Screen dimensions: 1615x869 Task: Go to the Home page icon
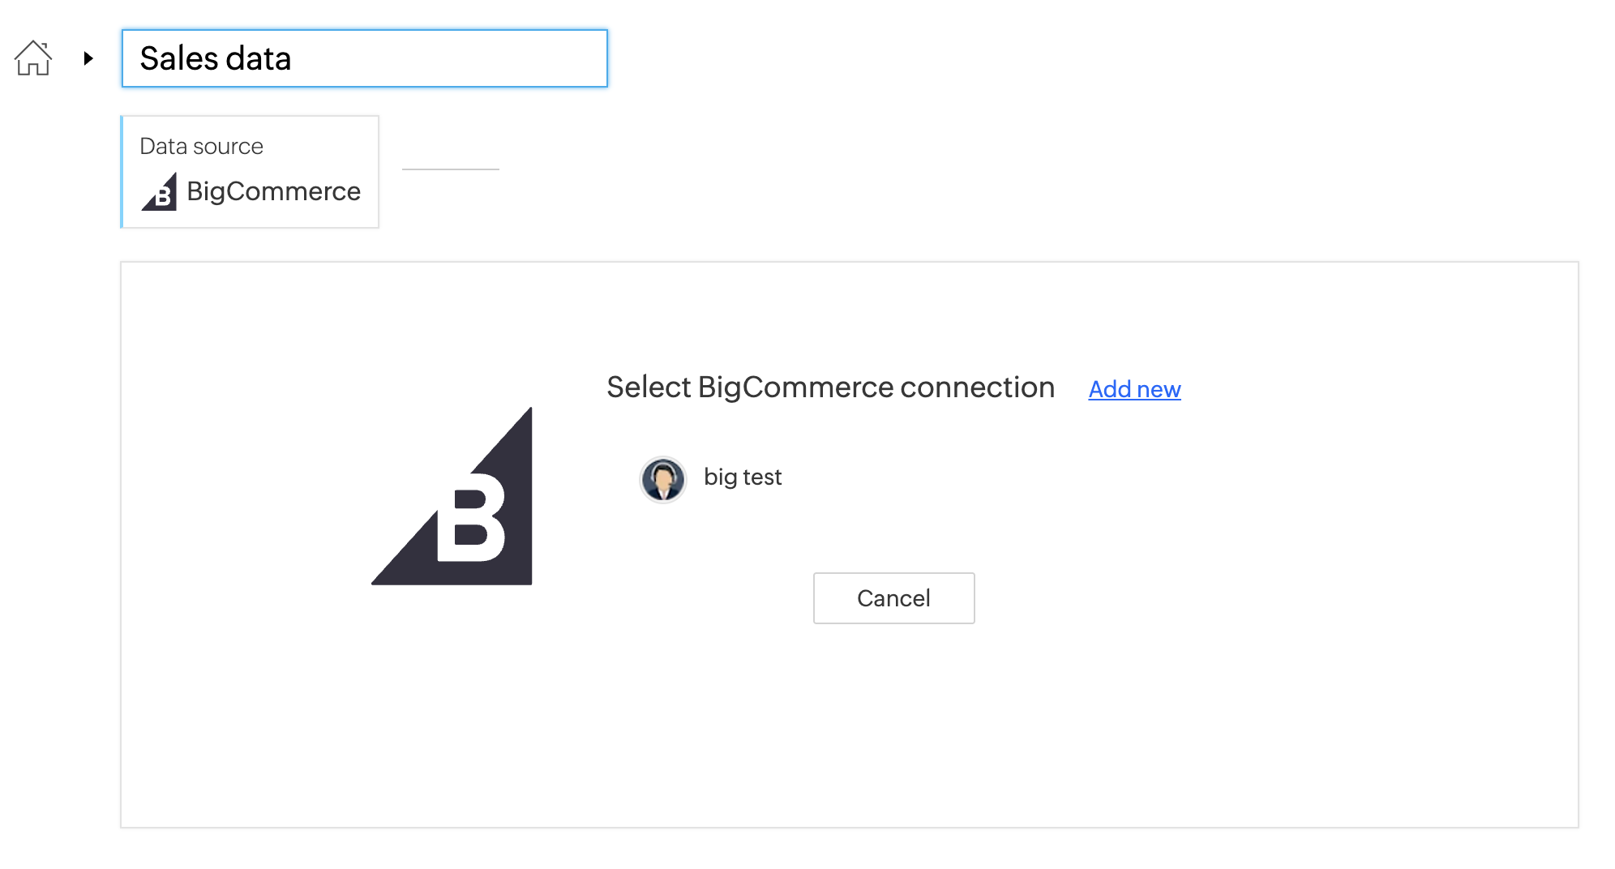point(33,58)
